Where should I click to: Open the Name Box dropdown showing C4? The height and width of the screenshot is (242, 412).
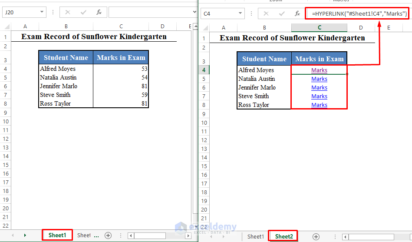(x=240, y=13)
